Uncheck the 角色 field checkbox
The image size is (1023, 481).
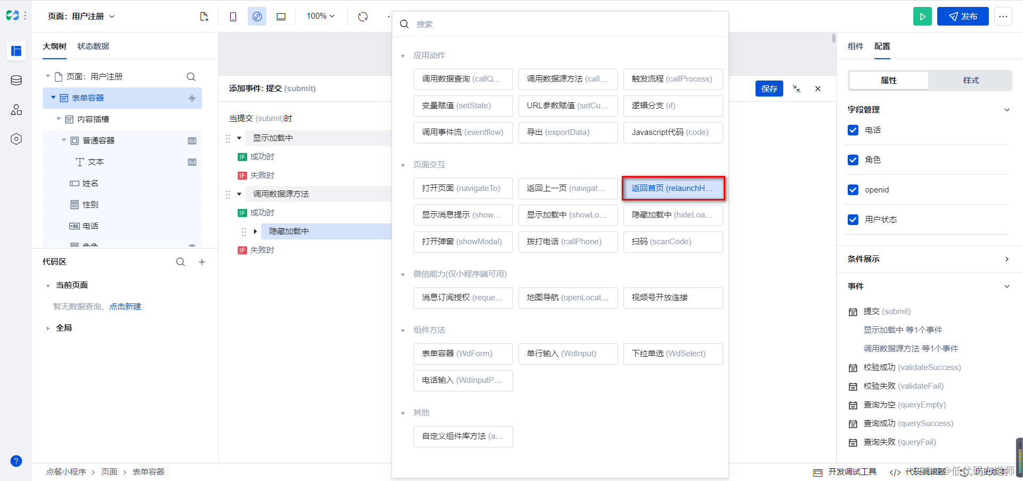[x=853, y=160]
